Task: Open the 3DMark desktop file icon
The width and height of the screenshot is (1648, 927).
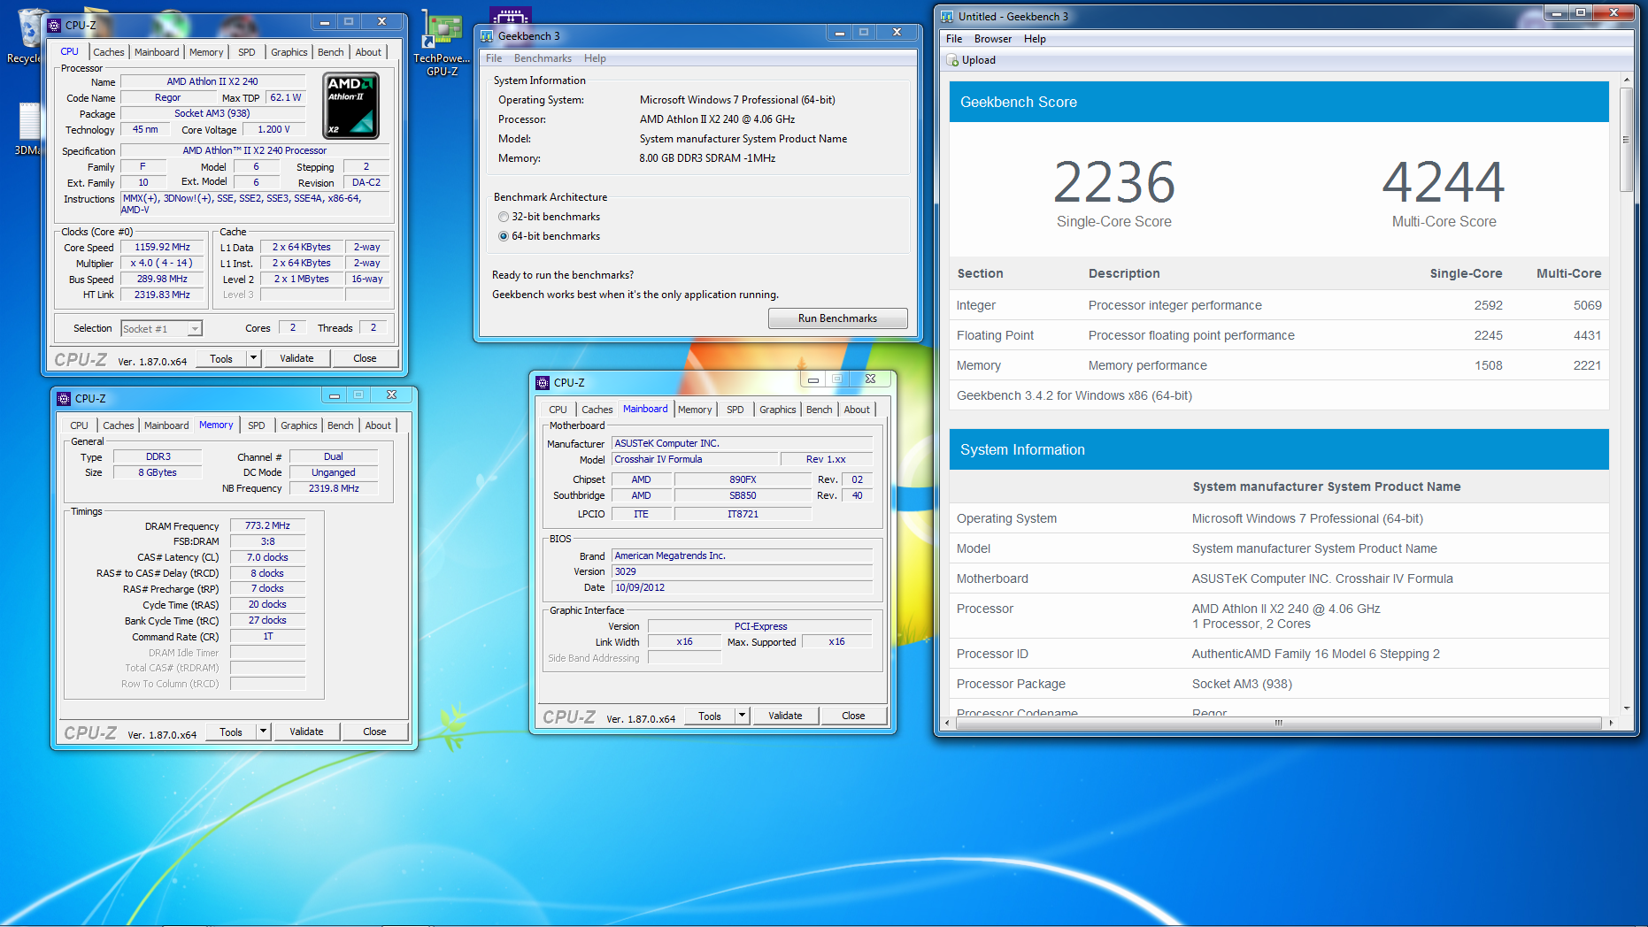Action: coord(28,128)
